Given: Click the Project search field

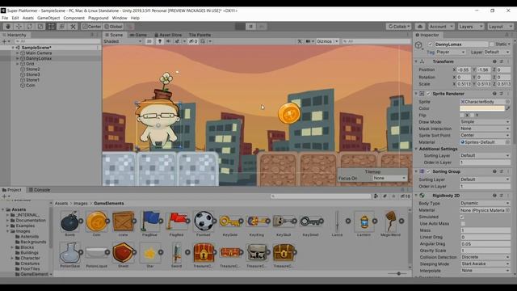Looking at the screenshot, I should point(322,196).
